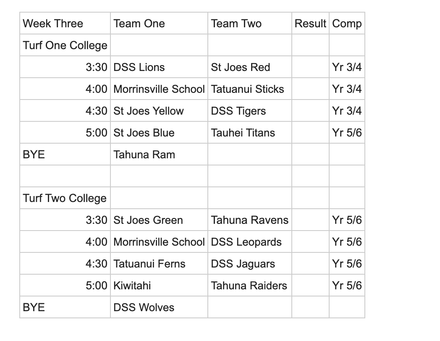Select the Comp column header cell
This screenshot has height=341, width=440.
(347, 23)
